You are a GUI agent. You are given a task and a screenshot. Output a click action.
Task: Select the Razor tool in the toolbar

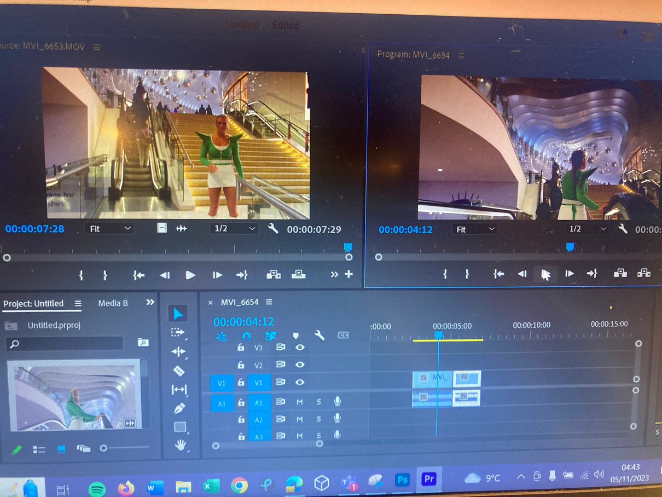click(x=178, y=371)
